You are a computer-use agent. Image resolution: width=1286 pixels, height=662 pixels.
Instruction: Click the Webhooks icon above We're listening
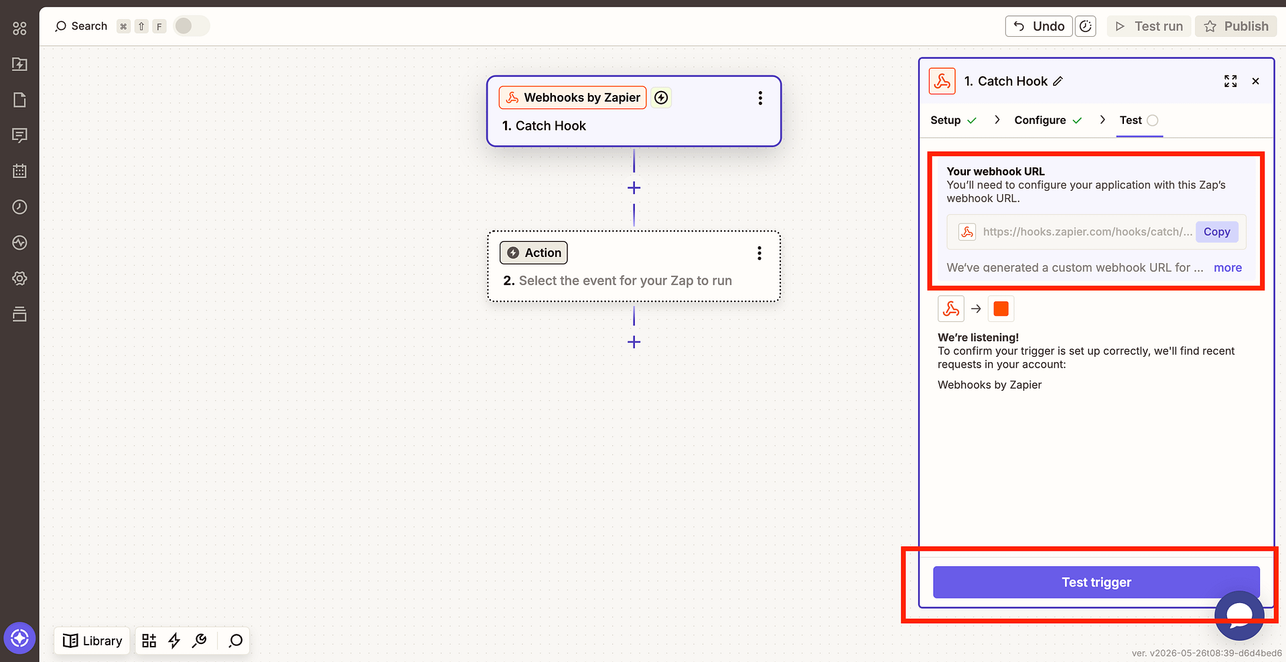951,309
